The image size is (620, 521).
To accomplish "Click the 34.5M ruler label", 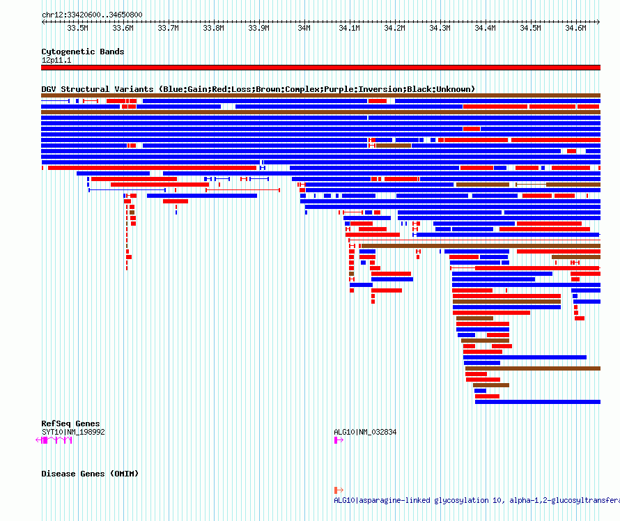I will coord(530,28).
